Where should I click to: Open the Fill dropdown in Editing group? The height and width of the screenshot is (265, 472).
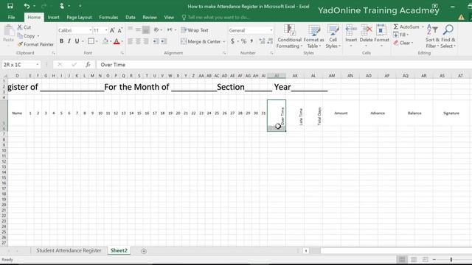tap(401, 35)
